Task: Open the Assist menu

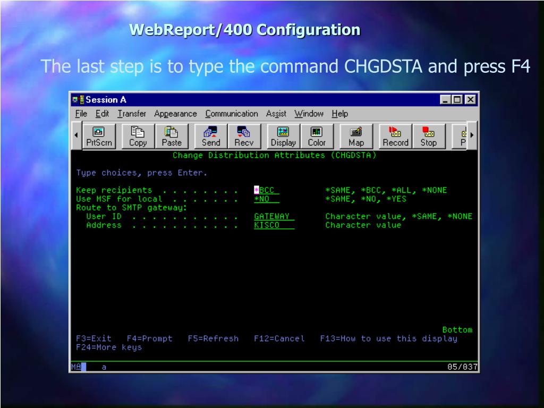Action: point(276,114)
